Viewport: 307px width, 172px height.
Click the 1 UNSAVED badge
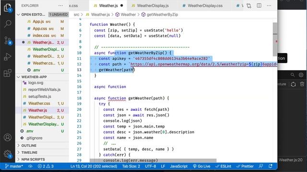[58, 15]
